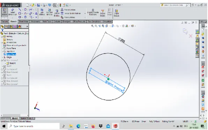
Task: Click the Repair Sketch icon
Action: point(103,13)
